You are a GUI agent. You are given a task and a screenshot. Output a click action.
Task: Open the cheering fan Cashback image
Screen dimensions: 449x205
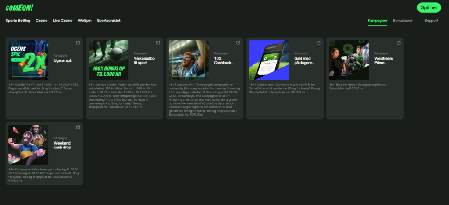(189, 60)
